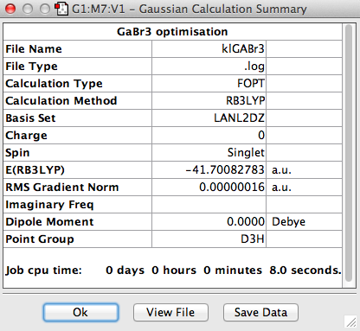This screenshot has height=331, width=360.
Task: Click the zoom window button in the title bar
Action: (x=45, y=9)
